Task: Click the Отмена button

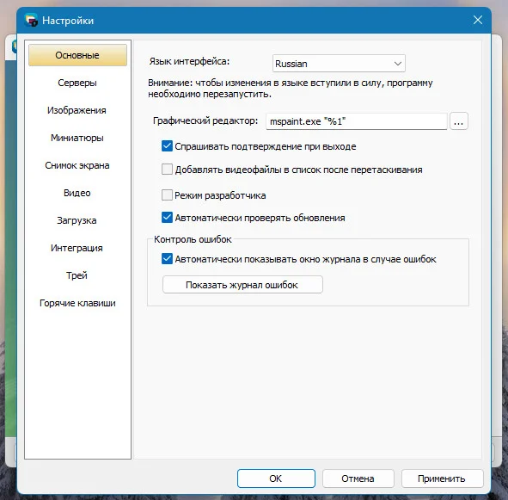Action: pyautogui.click(x=358, y=478)
